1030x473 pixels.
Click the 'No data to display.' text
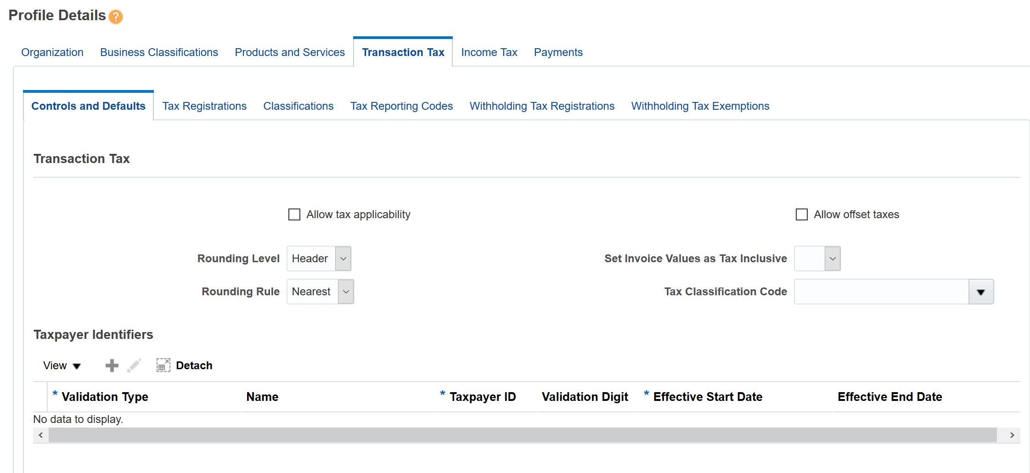coord(78,419)
